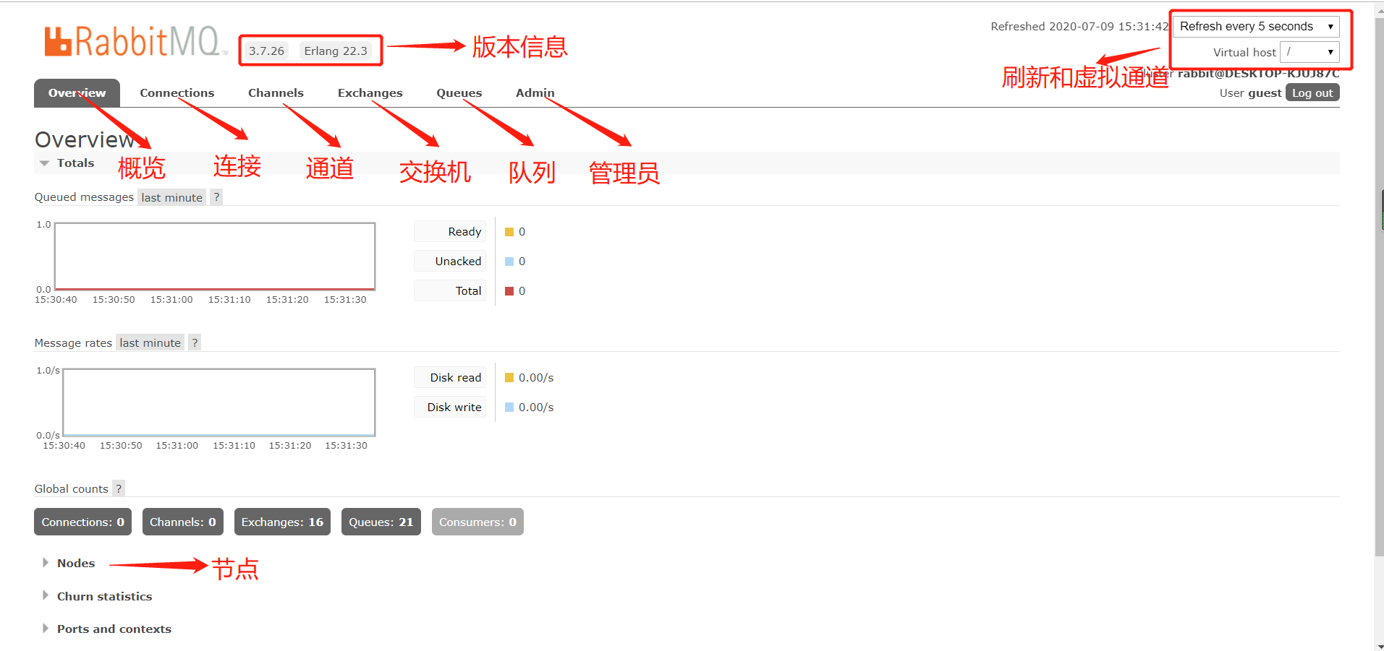The image size is (1384, 651).
Task: Click the Queued messages chart
Action: pyautogui.click(x=215, y=256)
